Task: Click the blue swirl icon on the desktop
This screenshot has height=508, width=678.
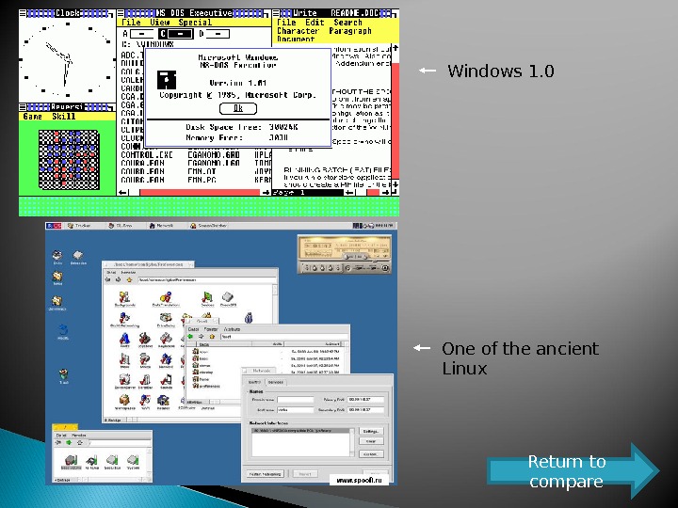Action: [63, 331]
